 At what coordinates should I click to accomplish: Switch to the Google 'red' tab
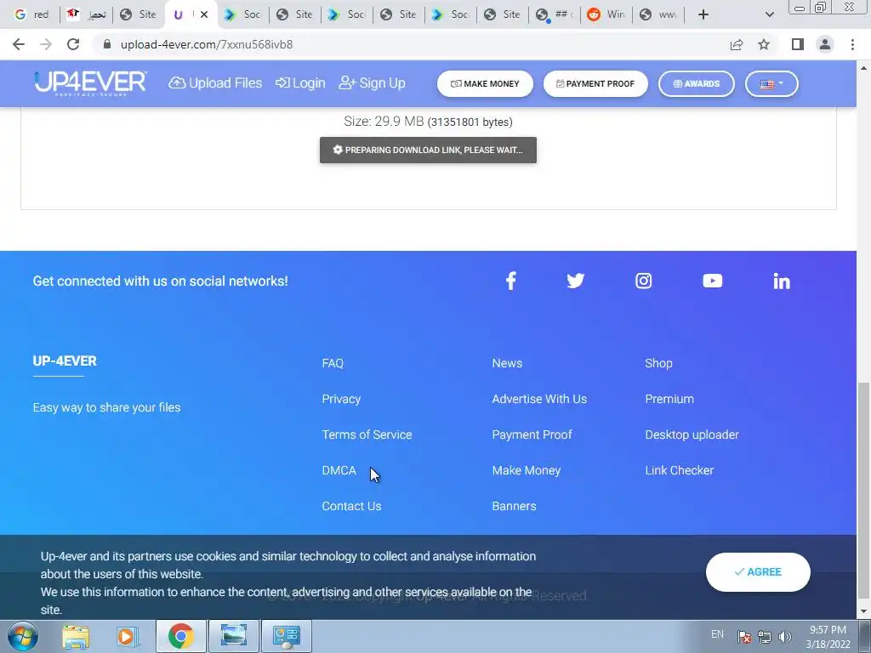(x=31, y=14)
